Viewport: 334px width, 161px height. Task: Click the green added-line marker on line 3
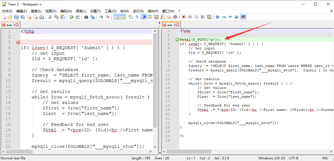pyautogui.click(x=177, y=39)
